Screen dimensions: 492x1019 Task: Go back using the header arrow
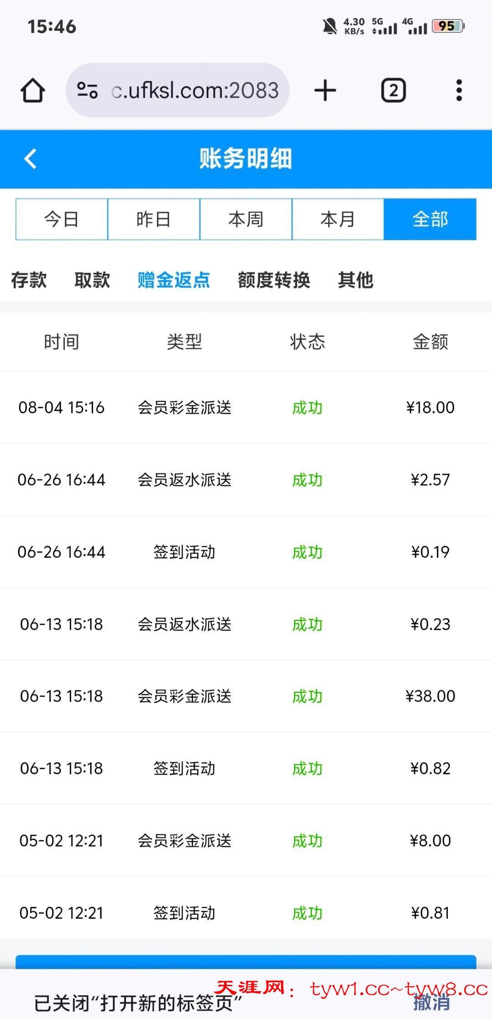31,159
